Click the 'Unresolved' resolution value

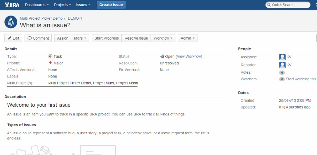click(x=169, y=63)
